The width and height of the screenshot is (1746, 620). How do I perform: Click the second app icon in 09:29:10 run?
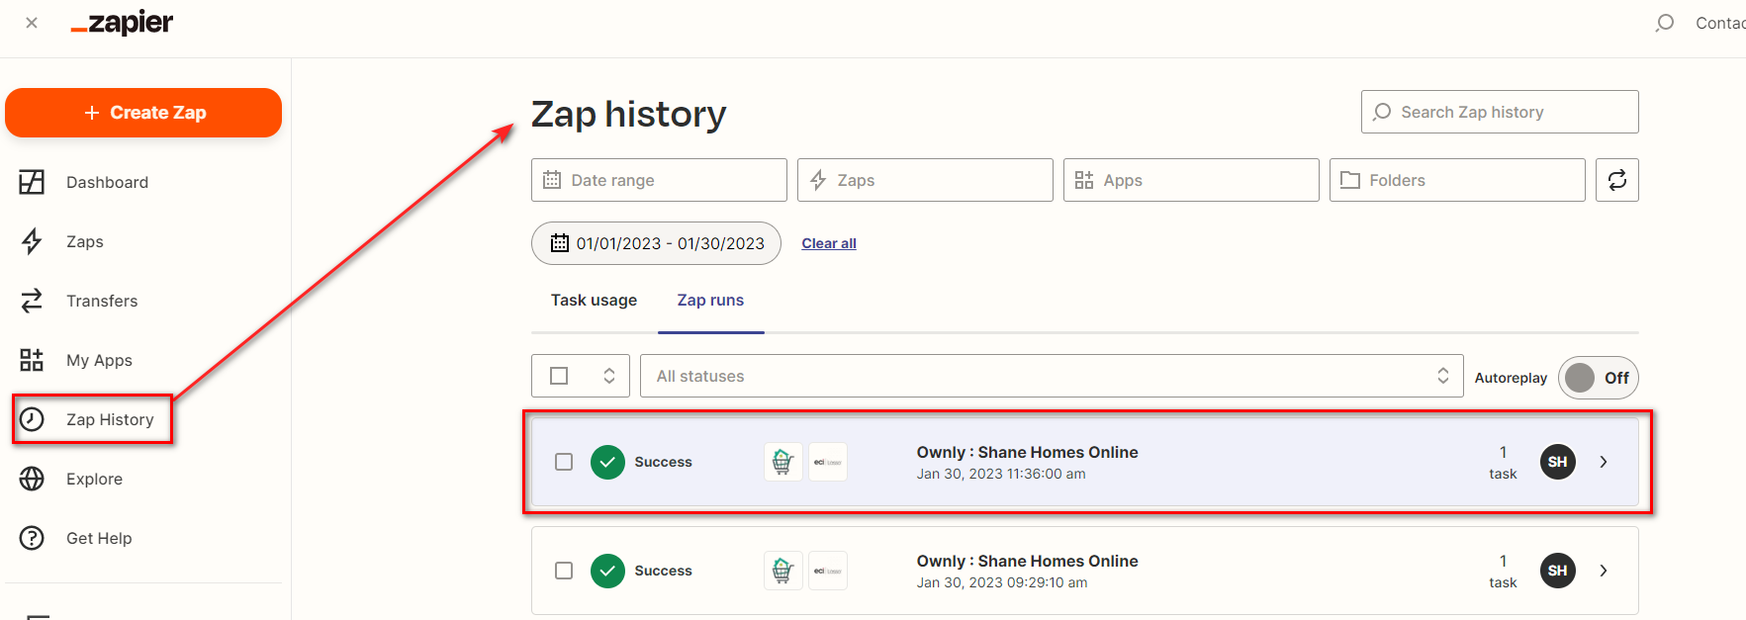828,571
